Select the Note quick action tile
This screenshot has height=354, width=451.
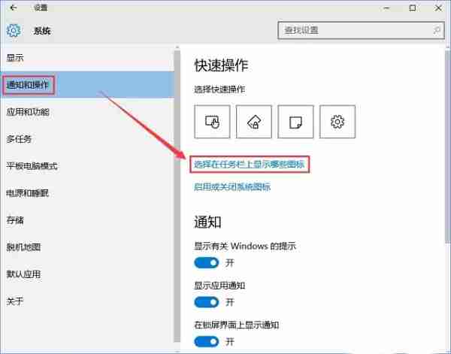coord(295,122)
